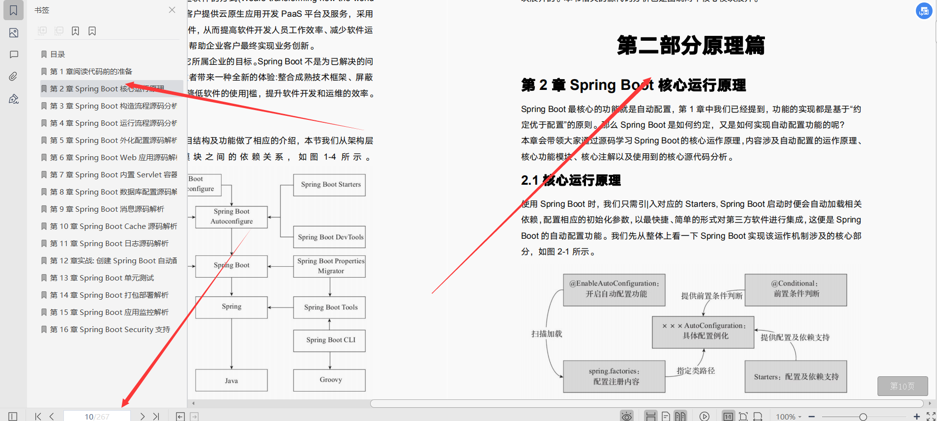Click the delete bookmark icon
The height and width of the screenshot is (421, 937).
click(x=92, y=30)
